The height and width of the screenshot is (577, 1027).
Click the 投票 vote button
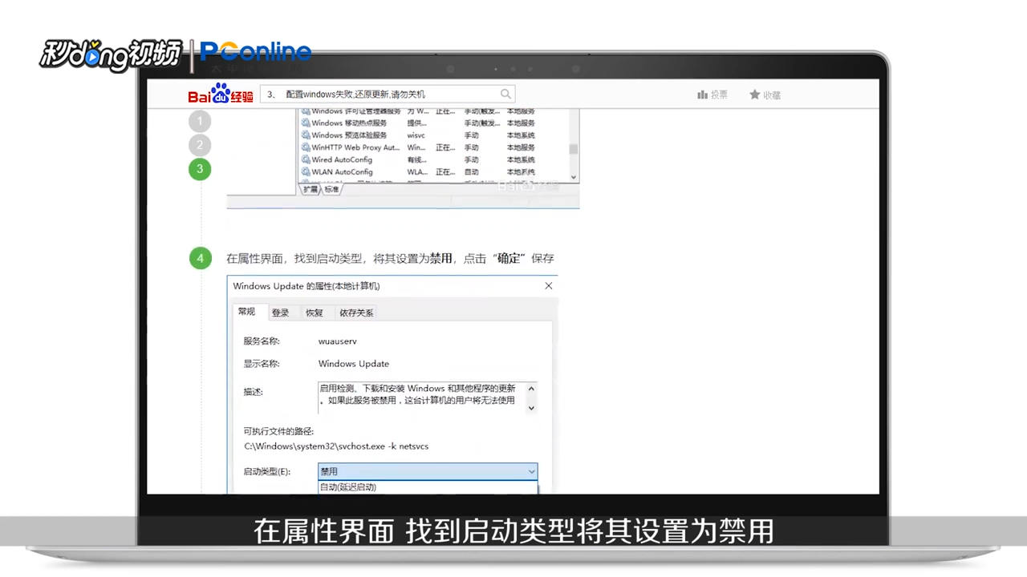click(x=712, y=95)
